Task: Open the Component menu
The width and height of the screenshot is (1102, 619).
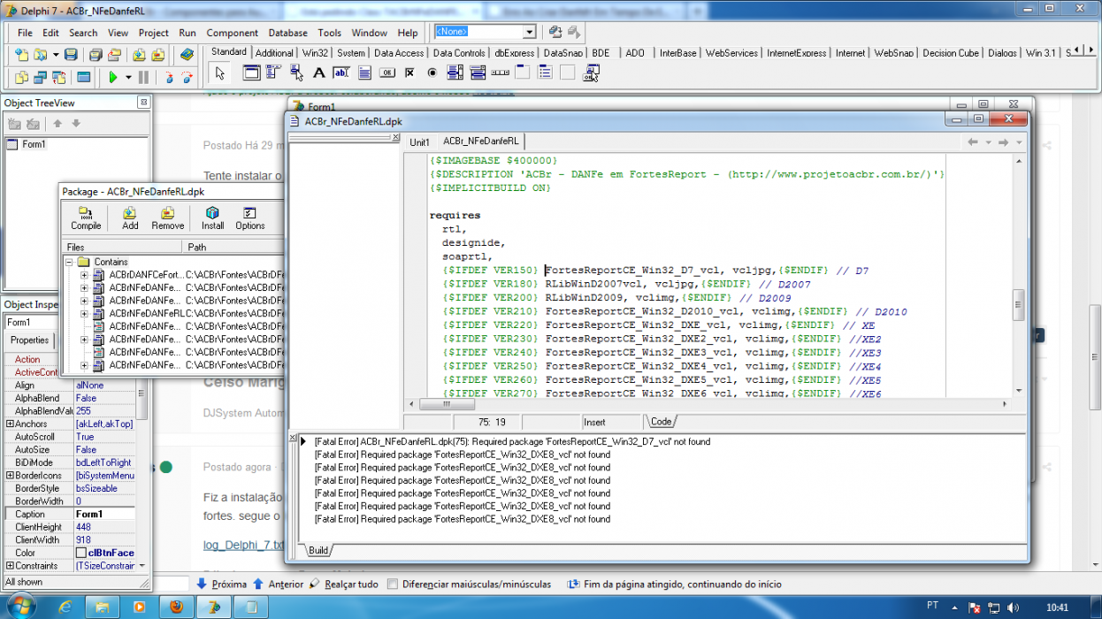Action: (233, 33)
